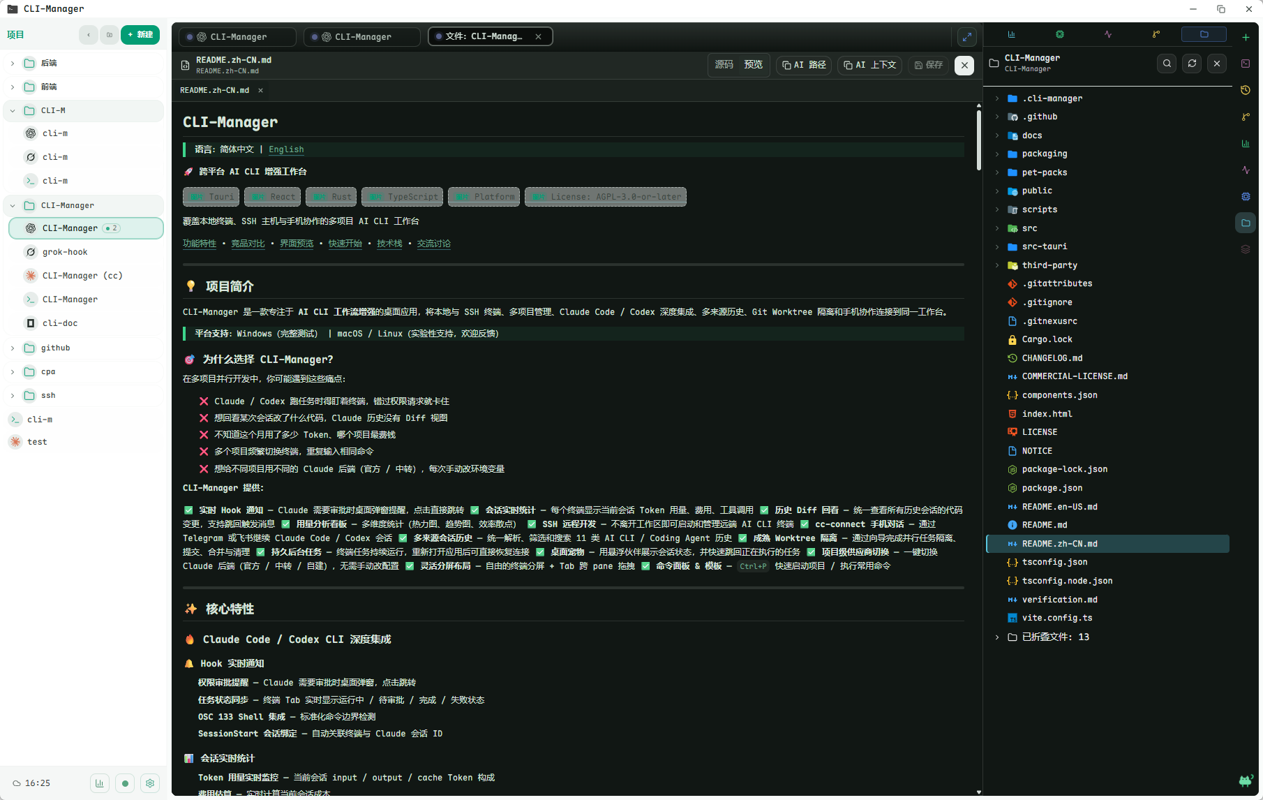Open the pink activity pulse tab
This screenshot has height=800, width=1263.
click(x=1108, y=34)
